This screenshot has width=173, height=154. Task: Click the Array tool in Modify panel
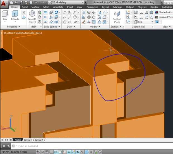(x=104, y=22)
